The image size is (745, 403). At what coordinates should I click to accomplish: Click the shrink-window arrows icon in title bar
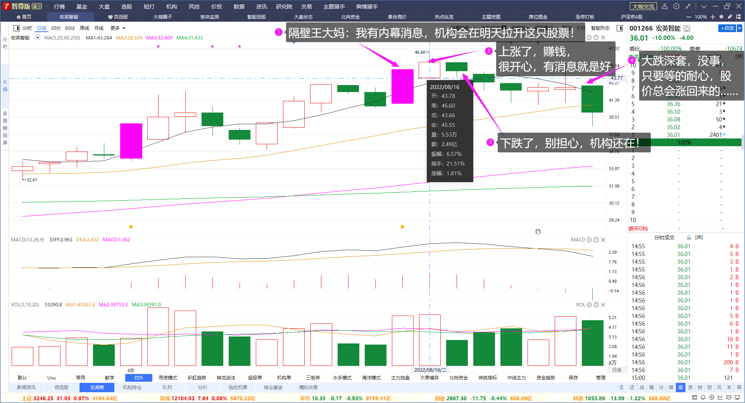(688, 6)
